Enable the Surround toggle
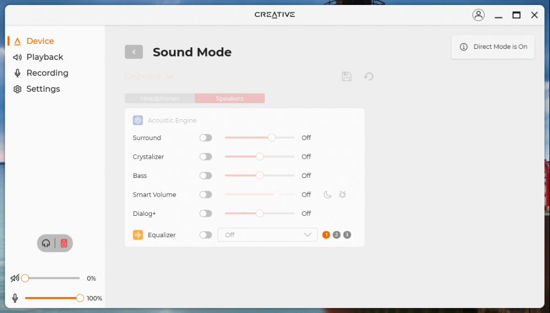Viewport: 550px width, 313px height. (x=206, y=138)
